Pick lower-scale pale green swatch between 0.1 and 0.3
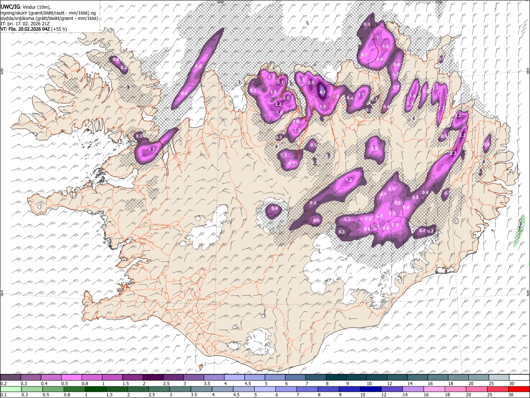Screen dimensions: 530x398 [10, 389]
